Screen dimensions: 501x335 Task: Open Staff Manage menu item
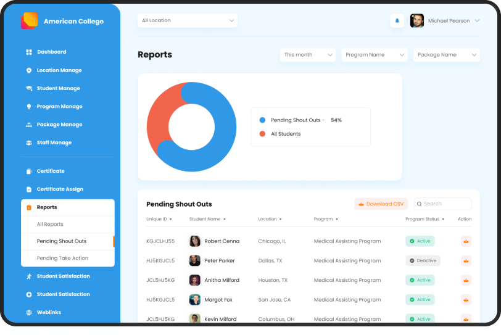[x=54, y=143]
